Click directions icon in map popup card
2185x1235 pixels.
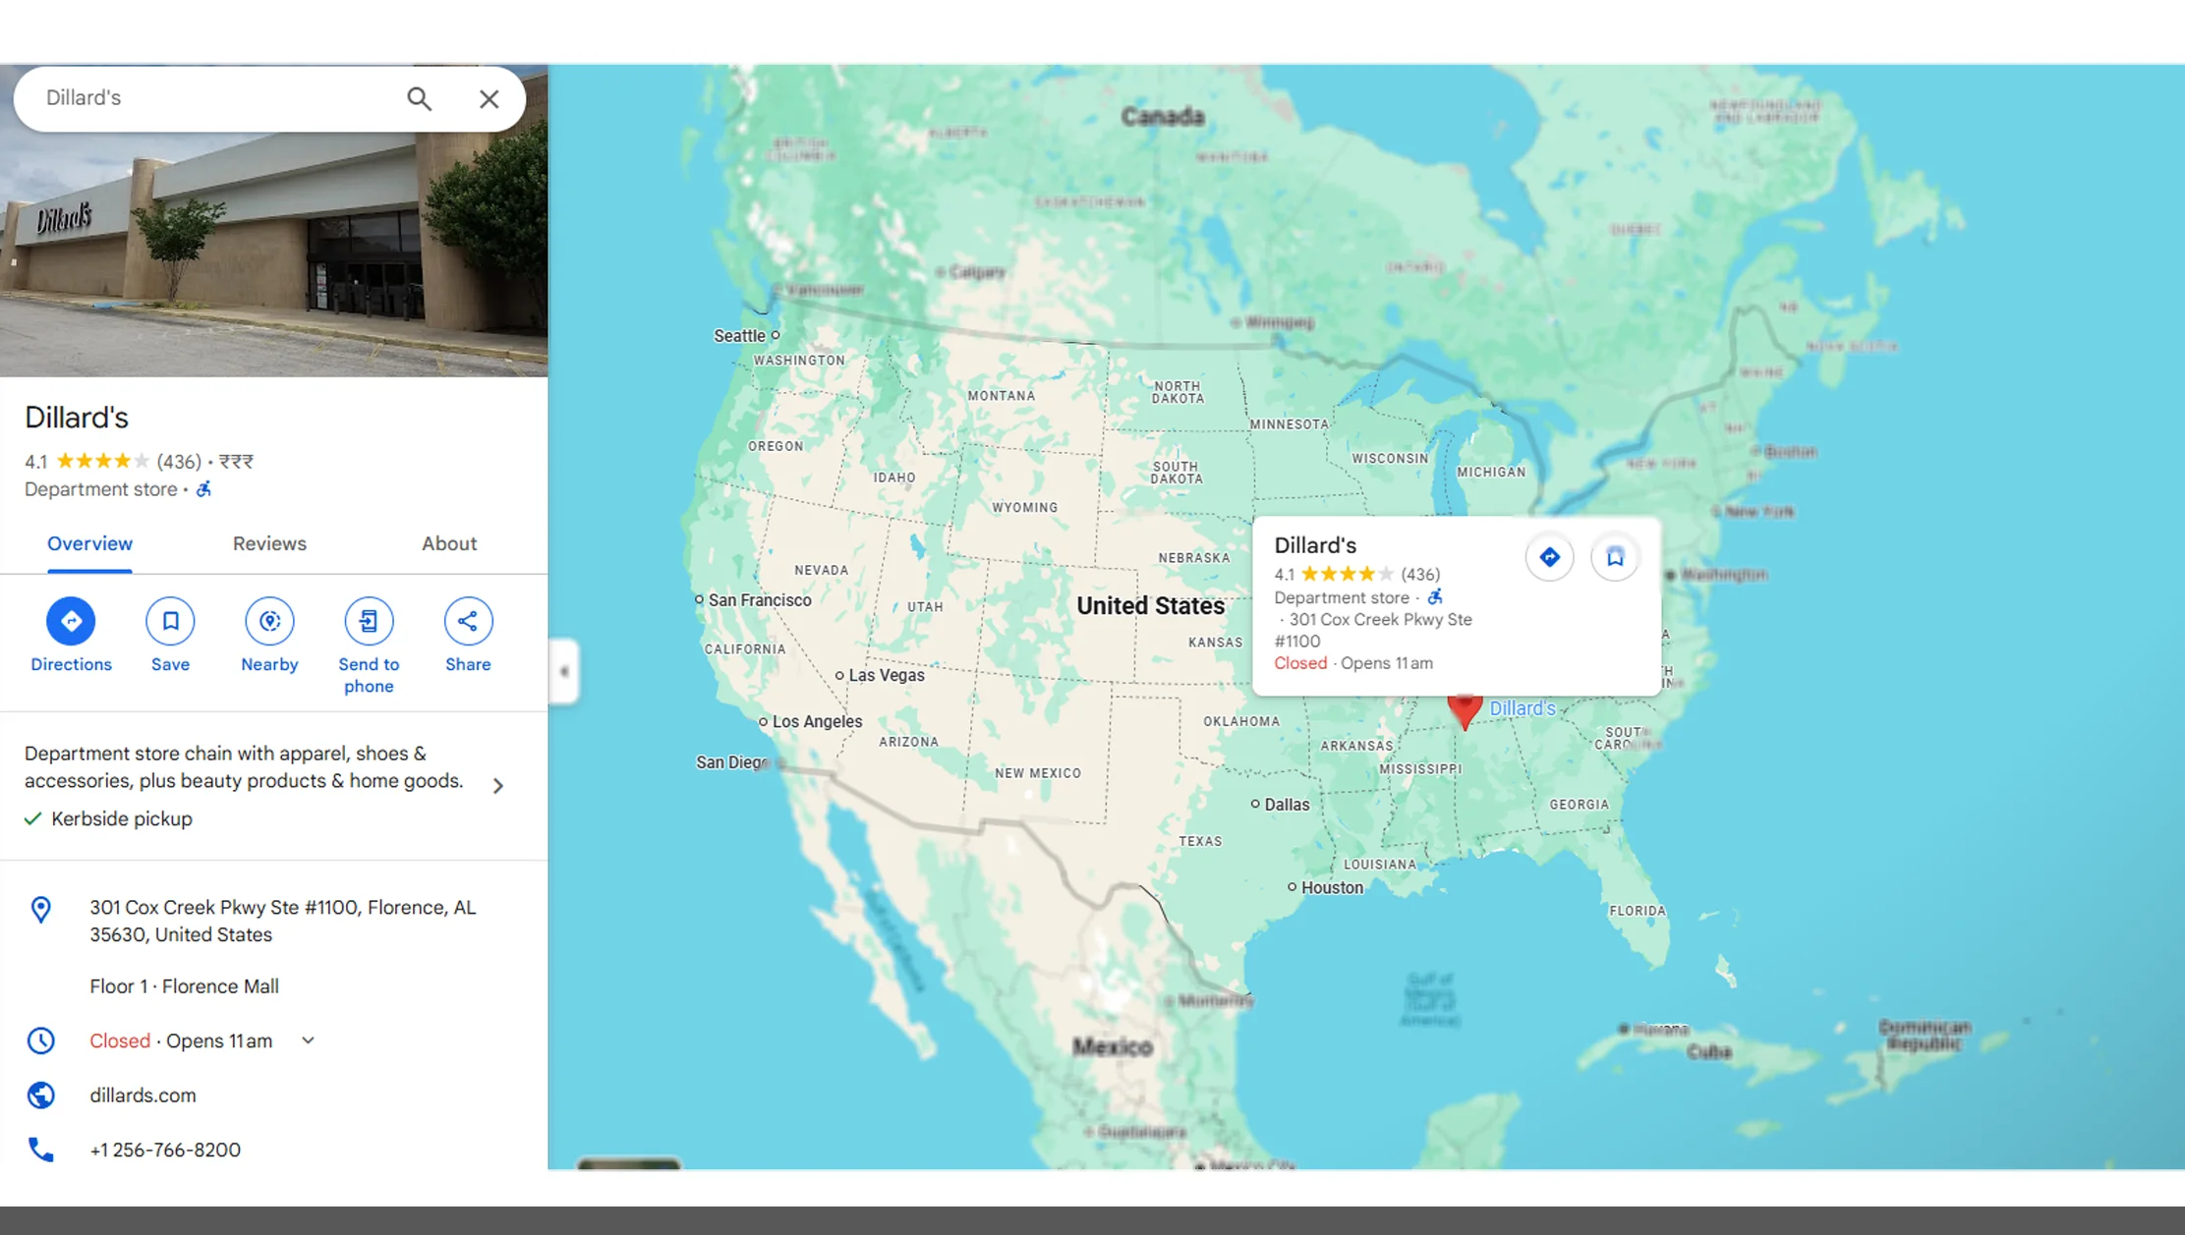[x=1549, y=557]
